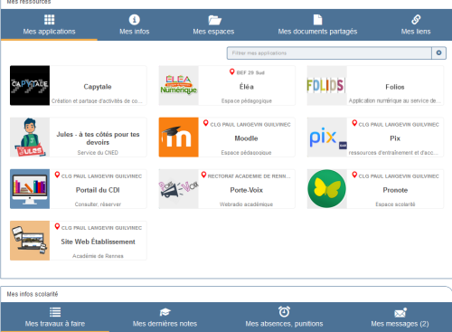Click the location pin on the Pronote card

click(354, 175)
